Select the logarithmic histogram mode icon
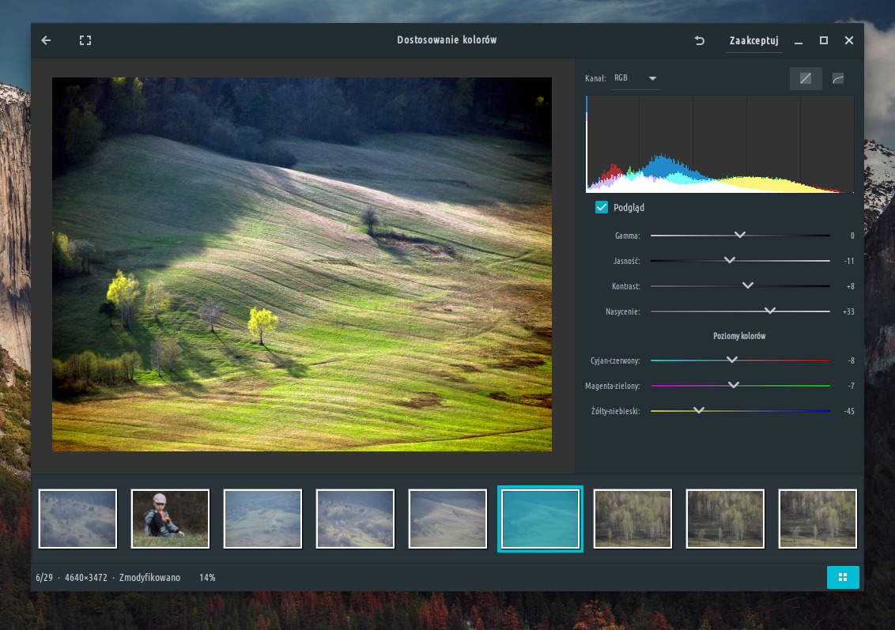The height and width of the screenshot is (630, 895). [838, 78]
